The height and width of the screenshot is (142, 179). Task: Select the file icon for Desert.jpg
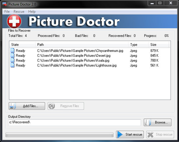13,55
